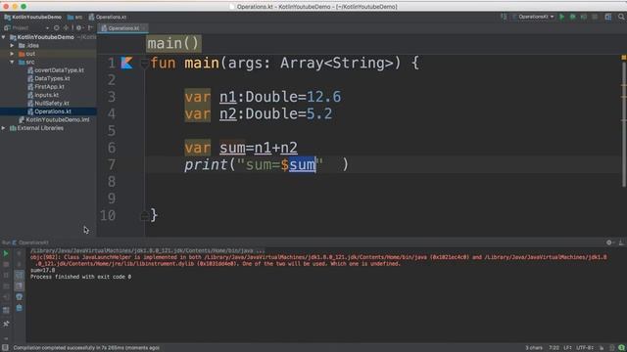The width and height of the screenshot is (627, 352).
Task: Click the n1 variable on line 3
Action: pyautogui.click(x=227, y=97)
